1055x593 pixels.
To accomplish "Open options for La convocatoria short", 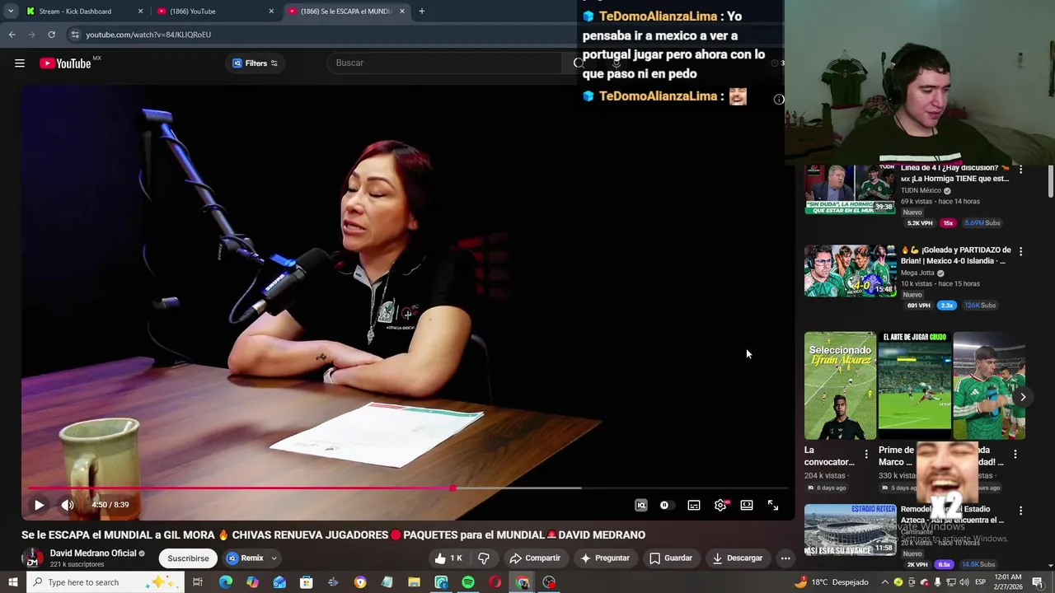I will click(866, 454).
